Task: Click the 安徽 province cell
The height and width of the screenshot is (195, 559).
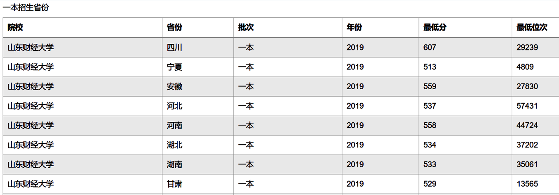Action: pyautogui.click(x=197, y=86)
